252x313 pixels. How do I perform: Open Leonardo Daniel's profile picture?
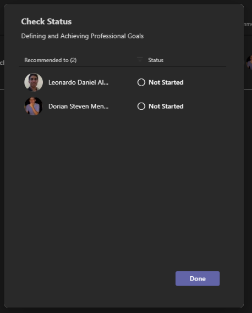(34, 82)
